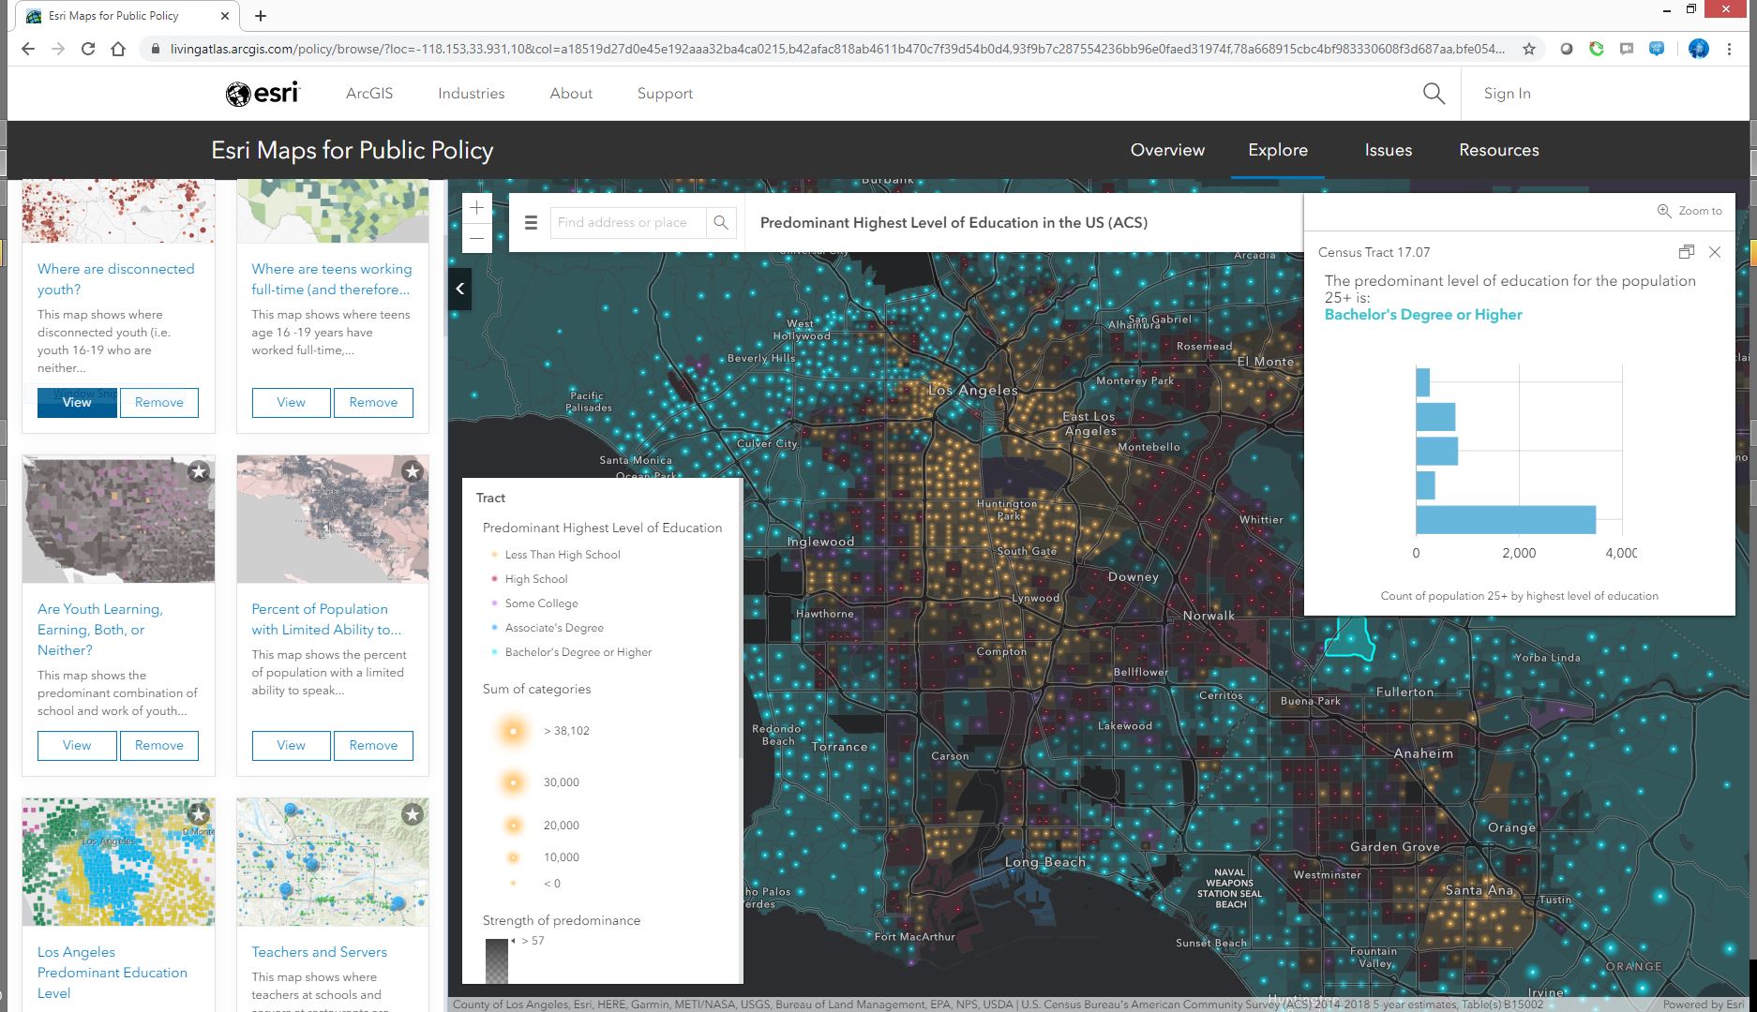
Task: Open browser home page
Action: click(118, 49)
